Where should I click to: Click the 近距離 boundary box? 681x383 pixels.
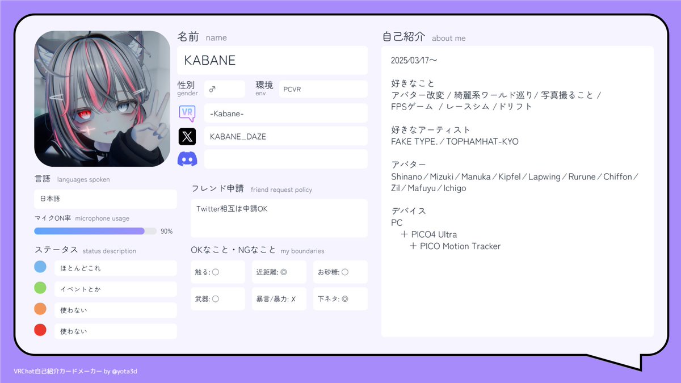279,272
